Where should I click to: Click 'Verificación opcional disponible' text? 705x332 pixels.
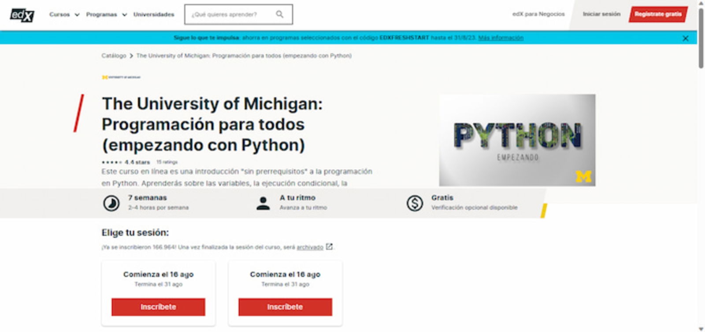click(x=475, y=208)
